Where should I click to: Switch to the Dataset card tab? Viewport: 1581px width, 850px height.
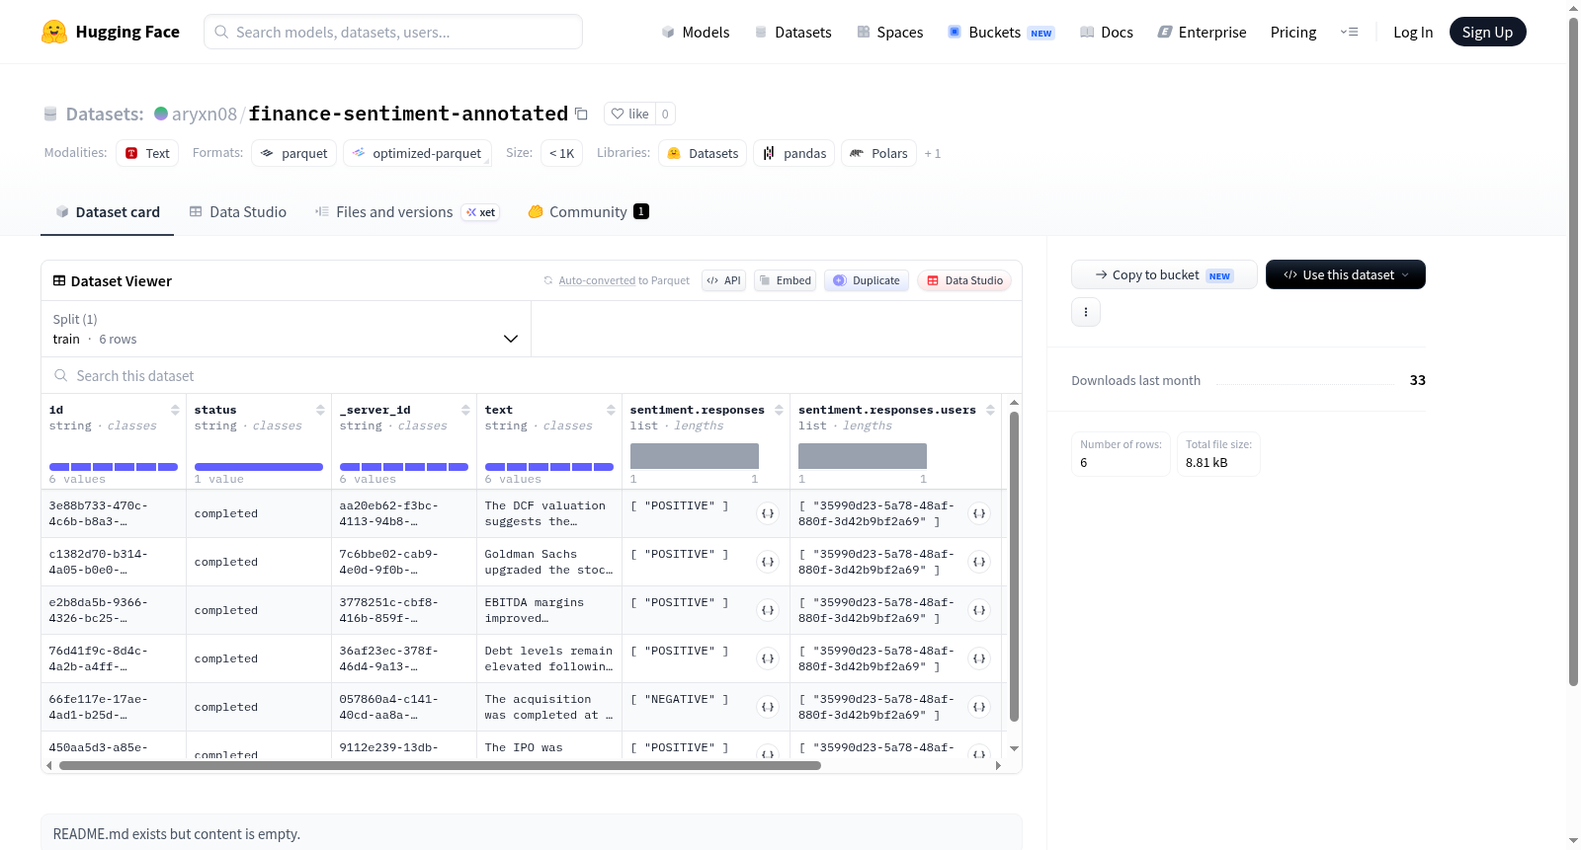coord(108,211)
